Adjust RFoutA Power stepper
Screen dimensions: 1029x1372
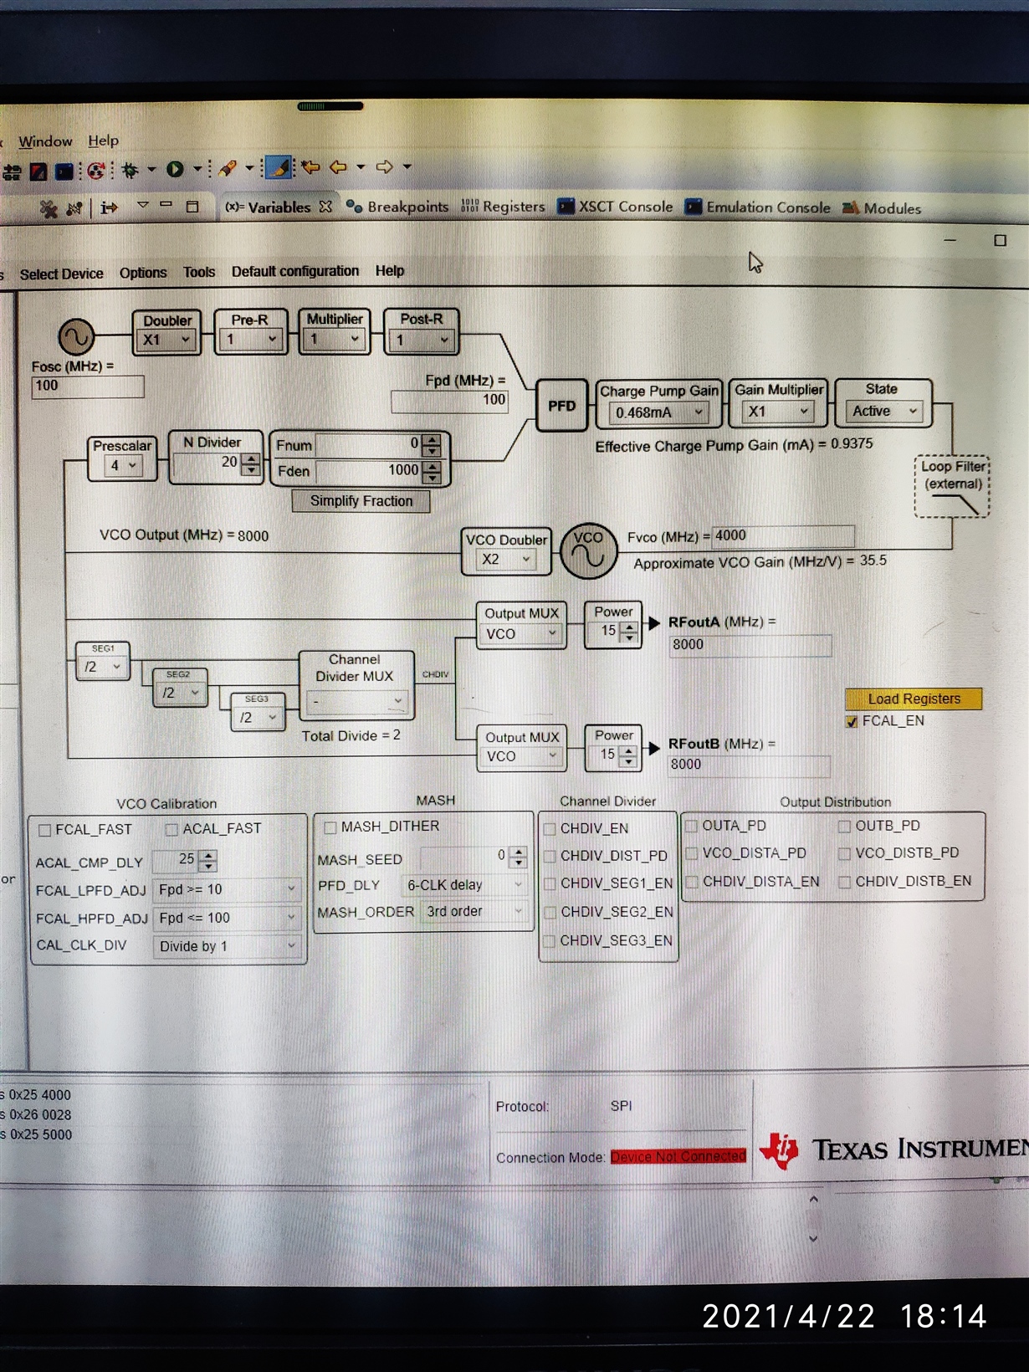click(x=629, y=632)
